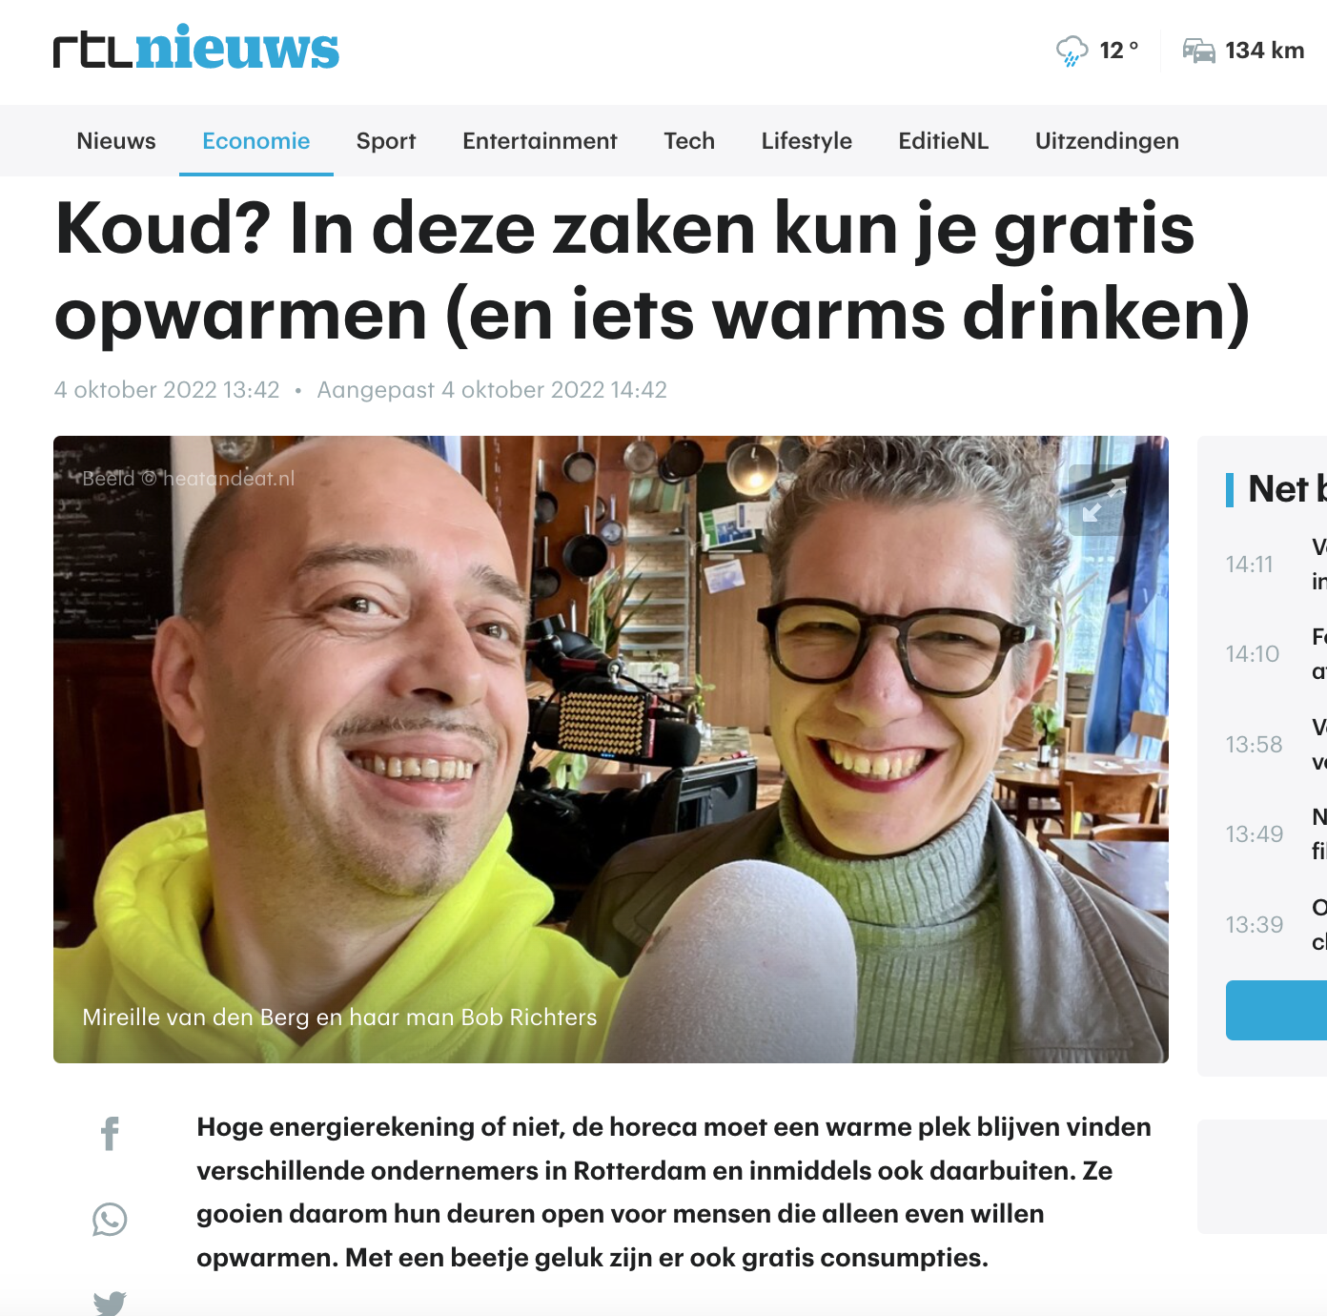Open the Entertainment section

540,141
